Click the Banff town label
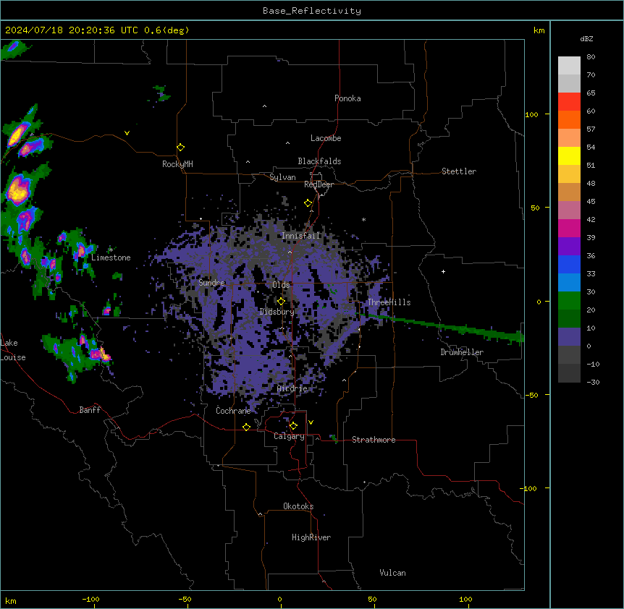This screenshot has width=624, height=609. 90,410
